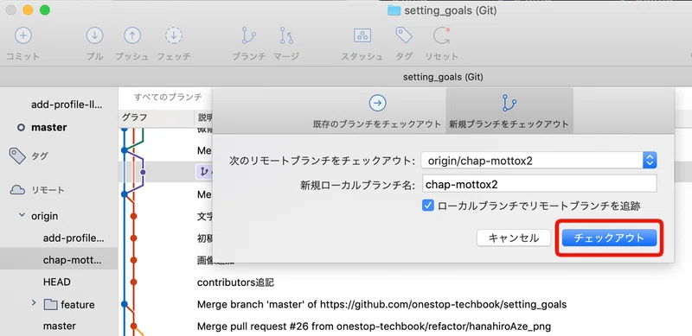Click the Push (プッシュ) toolbar icon
The image size is (692, 336).
coord(132,35)
